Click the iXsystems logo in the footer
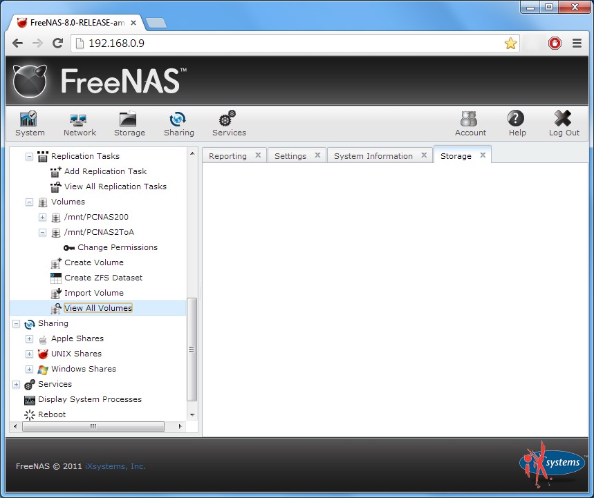 [552, 464]
